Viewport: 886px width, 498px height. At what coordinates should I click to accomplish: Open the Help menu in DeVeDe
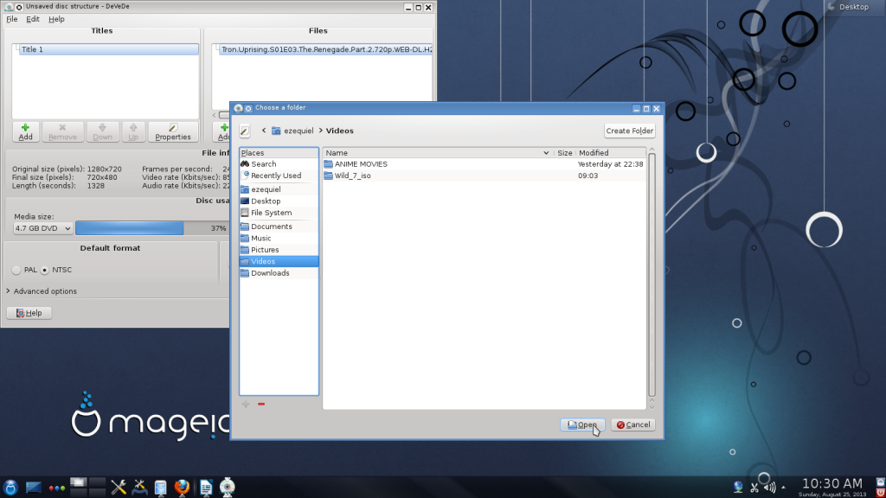tap(56, 19)
